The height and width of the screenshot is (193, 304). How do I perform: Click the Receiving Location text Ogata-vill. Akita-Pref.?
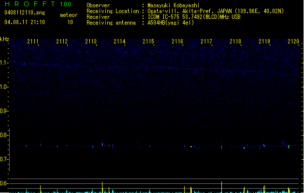pyautogui.click(x=181, y=11)
